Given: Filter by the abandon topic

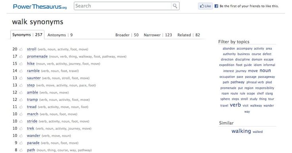Looking at the screenshot, I should 229,49.
